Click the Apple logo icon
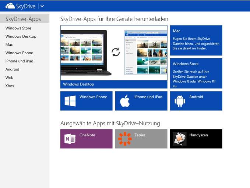 125,101
